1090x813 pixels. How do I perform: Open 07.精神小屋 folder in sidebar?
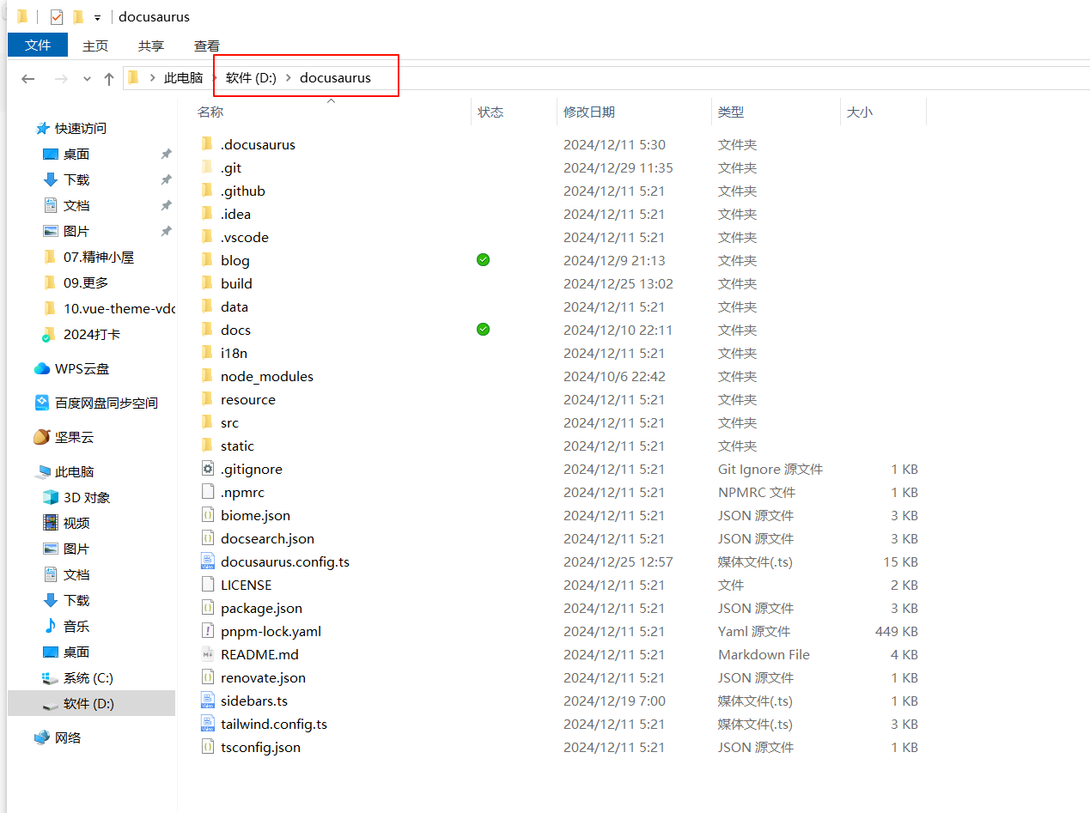tap(99, 257)
